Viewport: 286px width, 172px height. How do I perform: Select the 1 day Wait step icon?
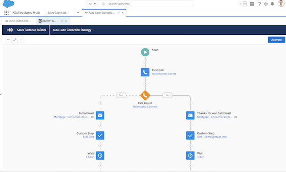[x=190, y=156]
